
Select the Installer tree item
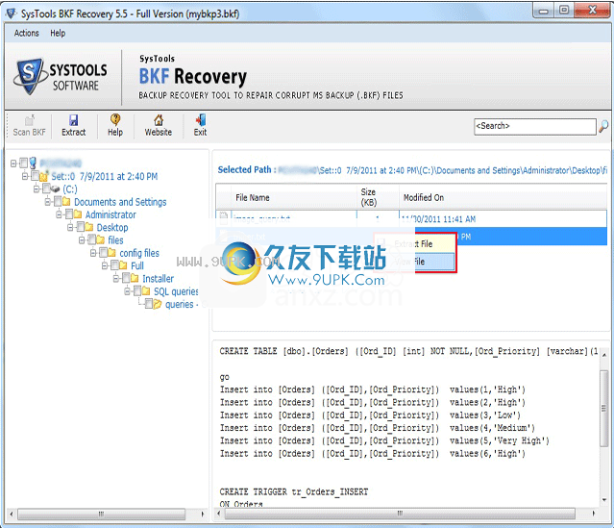tap(158, 279)
